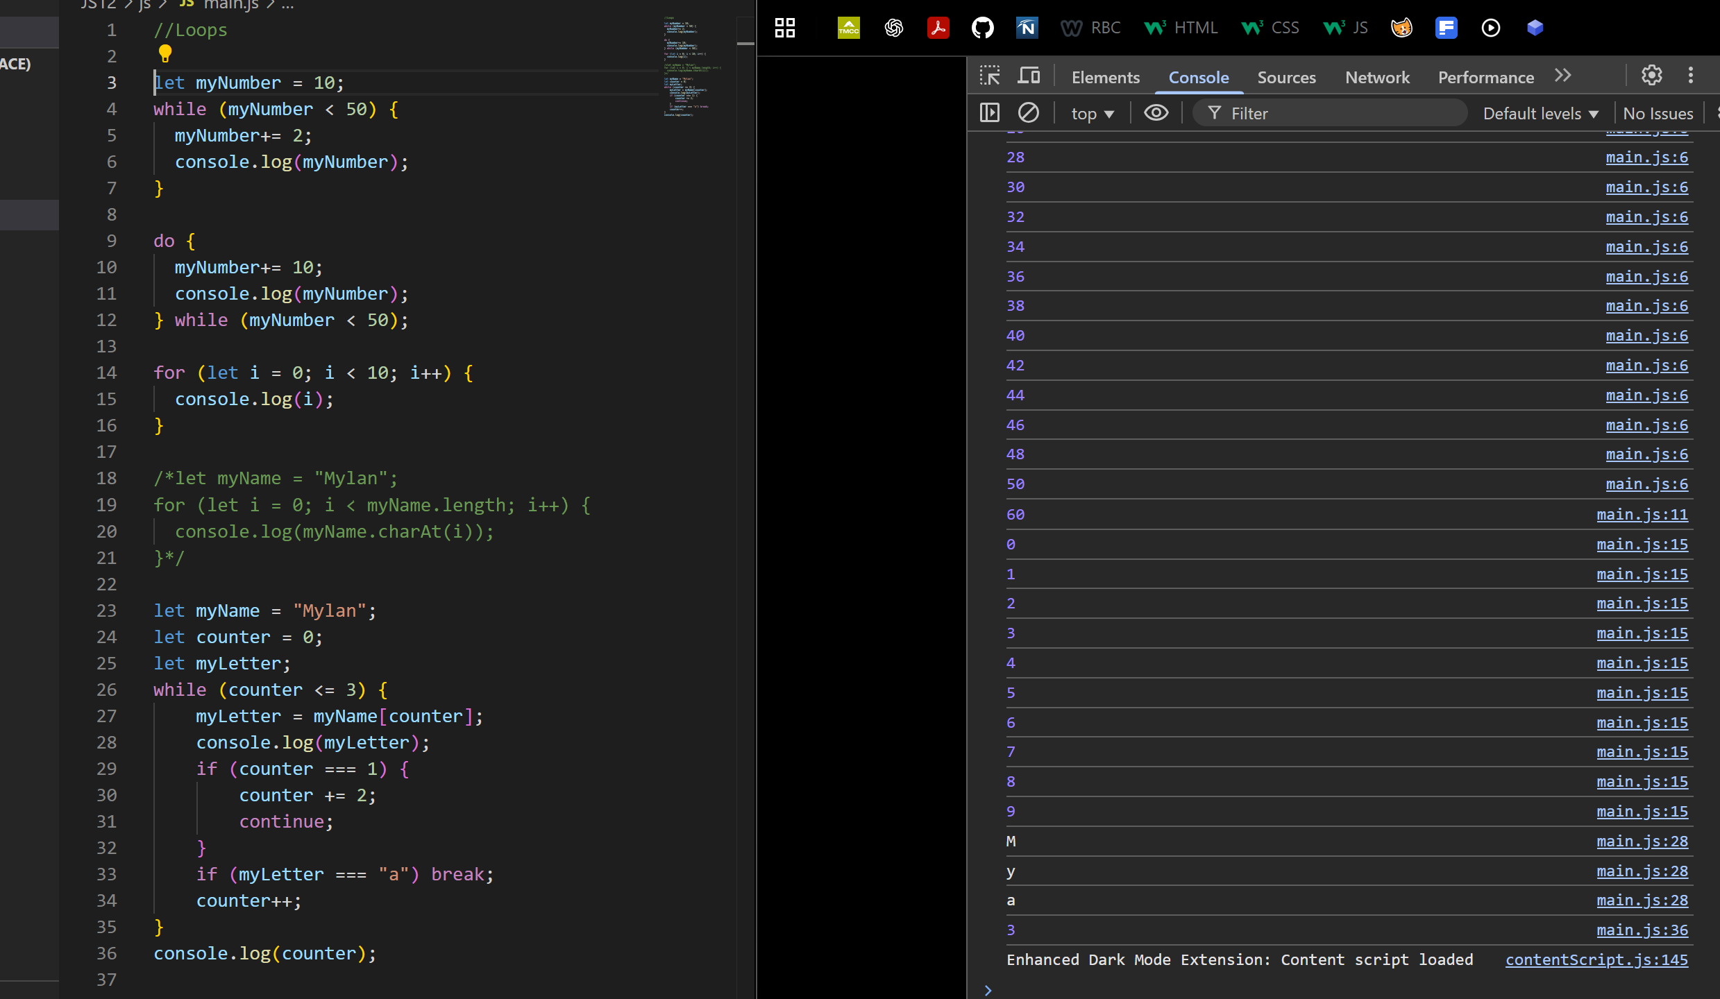Show more DevTools tabs chevron
Image resolution: width=1720 pixels, height=999 pixels.
[1562, 76]
